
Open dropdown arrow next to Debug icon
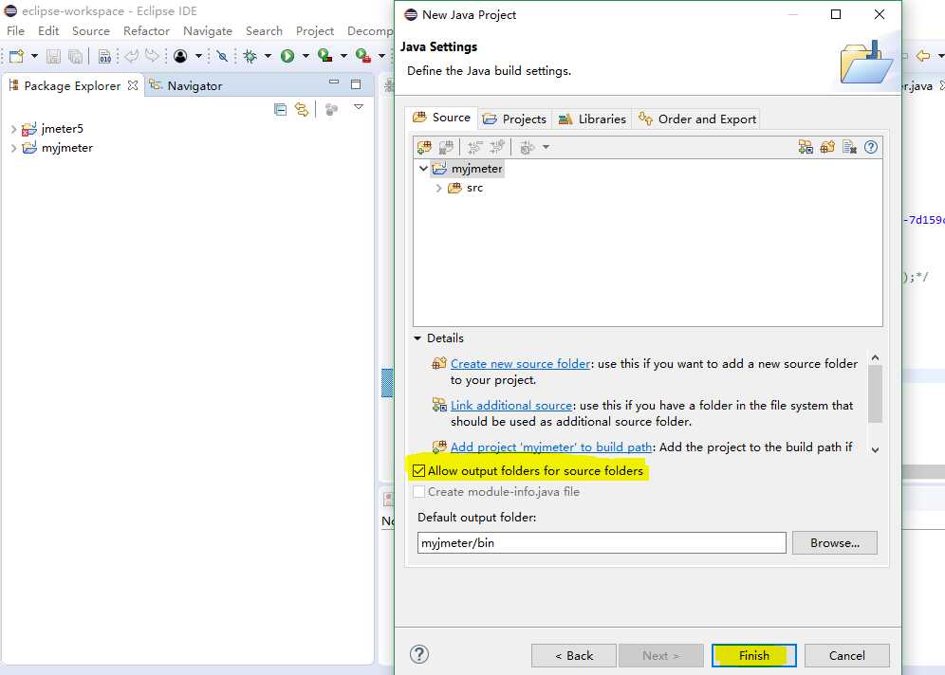pyautogui.click(x=268, y=56)
